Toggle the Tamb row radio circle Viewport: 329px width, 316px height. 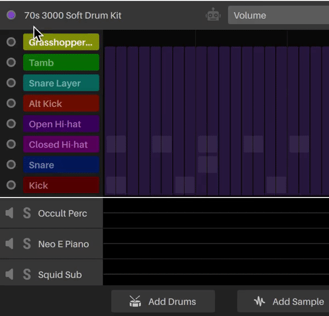(x=11, y=63)
